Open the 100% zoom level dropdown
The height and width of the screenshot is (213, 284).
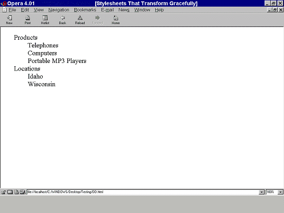(280, 192)
